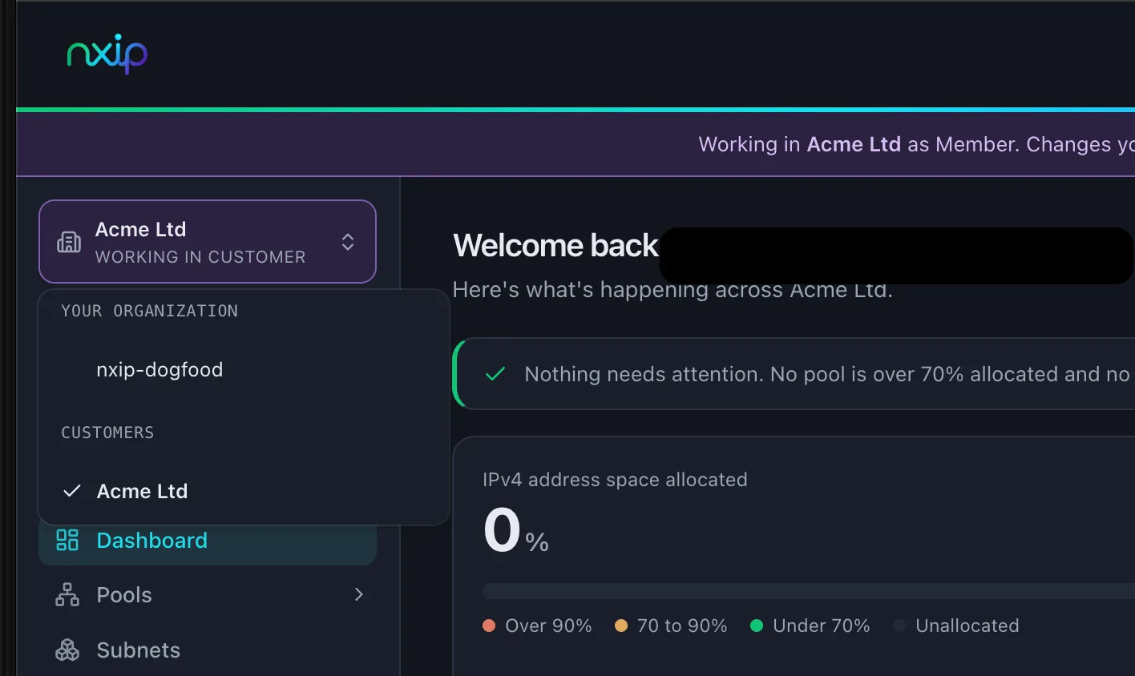1135x676 pixels.
Task: Click the IPv4 allocation progress bar
Action: (808, 591)
